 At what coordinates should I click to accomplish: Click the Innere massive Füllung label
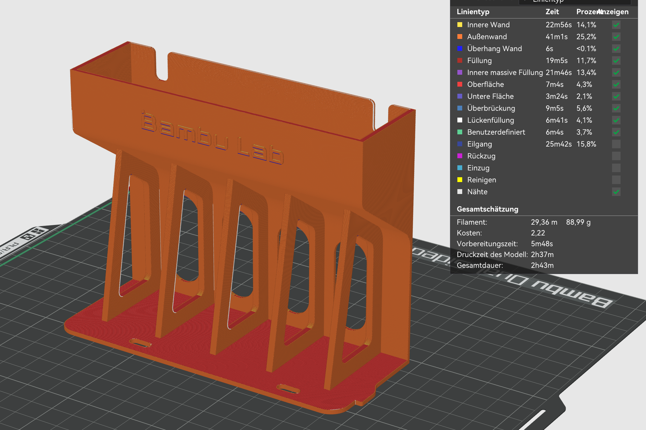tap(505, 73)
